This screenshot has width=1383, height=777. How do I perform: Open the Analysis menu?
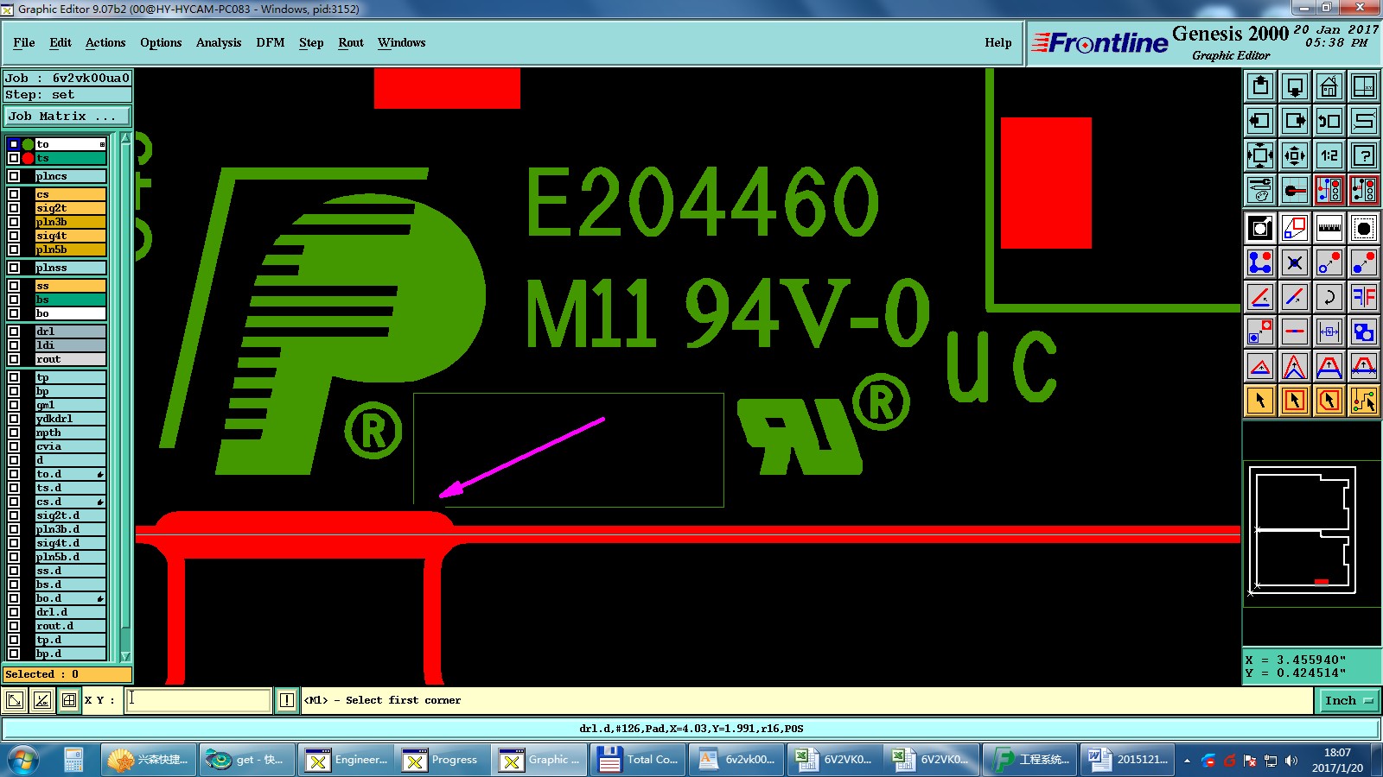[x=219, y=42]
